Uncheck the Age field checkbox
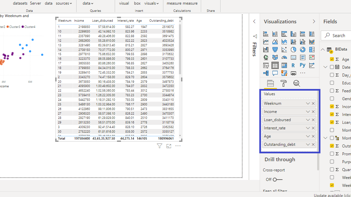 [x=332, y=59]
